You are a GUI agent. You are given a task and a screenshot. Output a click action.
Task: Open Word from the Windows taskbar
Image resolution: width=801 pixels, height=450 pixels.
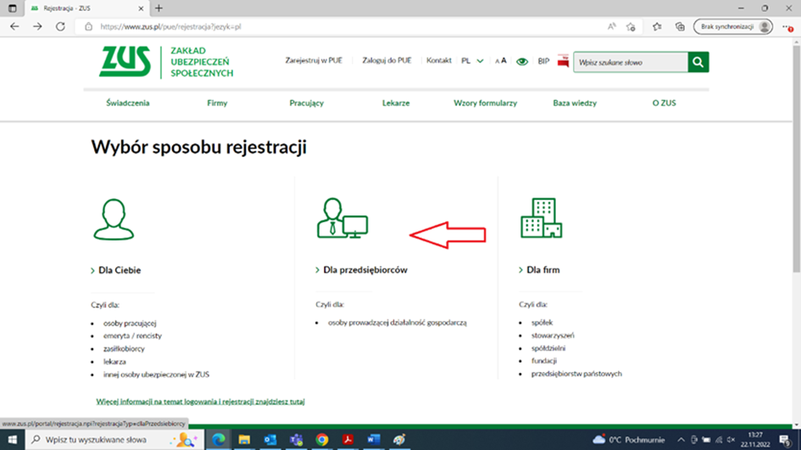point(374,440)
